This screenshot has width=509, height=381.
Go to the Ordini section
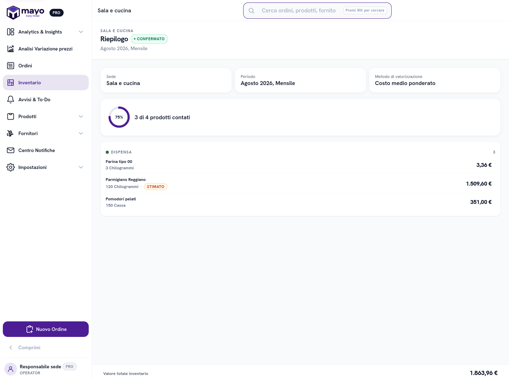coord(46,66)
